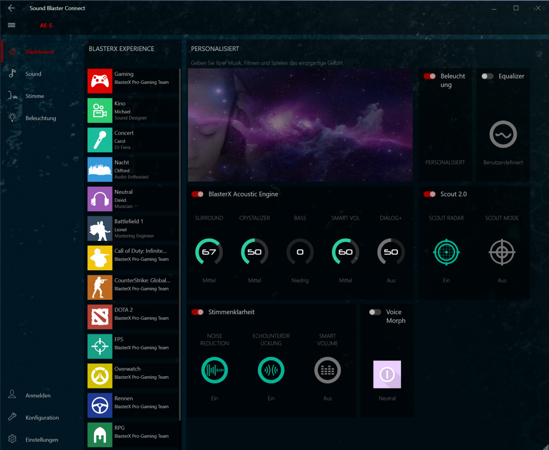Open the hamburger navigation menu
This screenshot has height=450, width=549.
(11, 25)
